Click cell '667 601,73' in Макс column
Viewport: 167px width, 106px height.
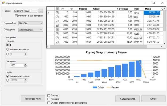(152, 13)
